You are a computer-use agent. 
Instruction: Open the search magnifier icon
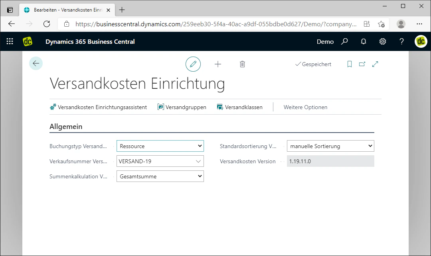(x=344, y=41)
